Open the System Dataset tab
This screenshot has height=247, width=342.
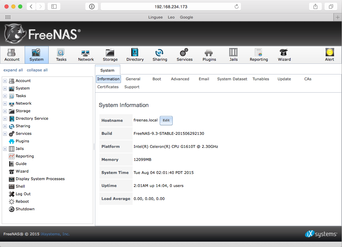pos(232,79)
